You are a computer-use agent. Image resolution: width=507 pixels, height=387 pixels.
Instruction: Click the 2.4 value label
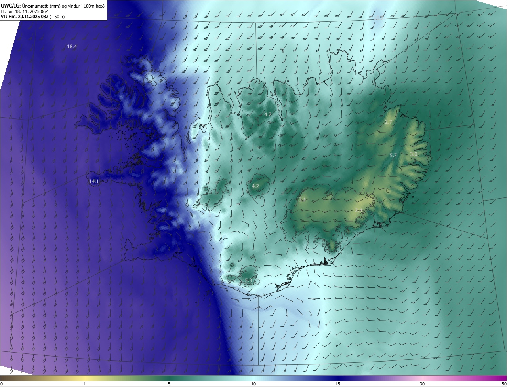(x=359, y=211)
